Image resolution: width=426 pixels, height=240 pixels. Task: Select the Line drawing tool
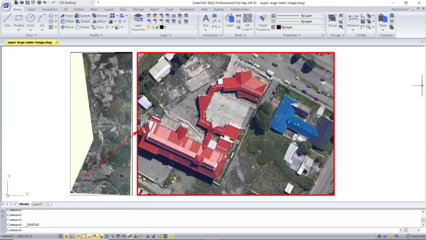[x=7, y=21]
